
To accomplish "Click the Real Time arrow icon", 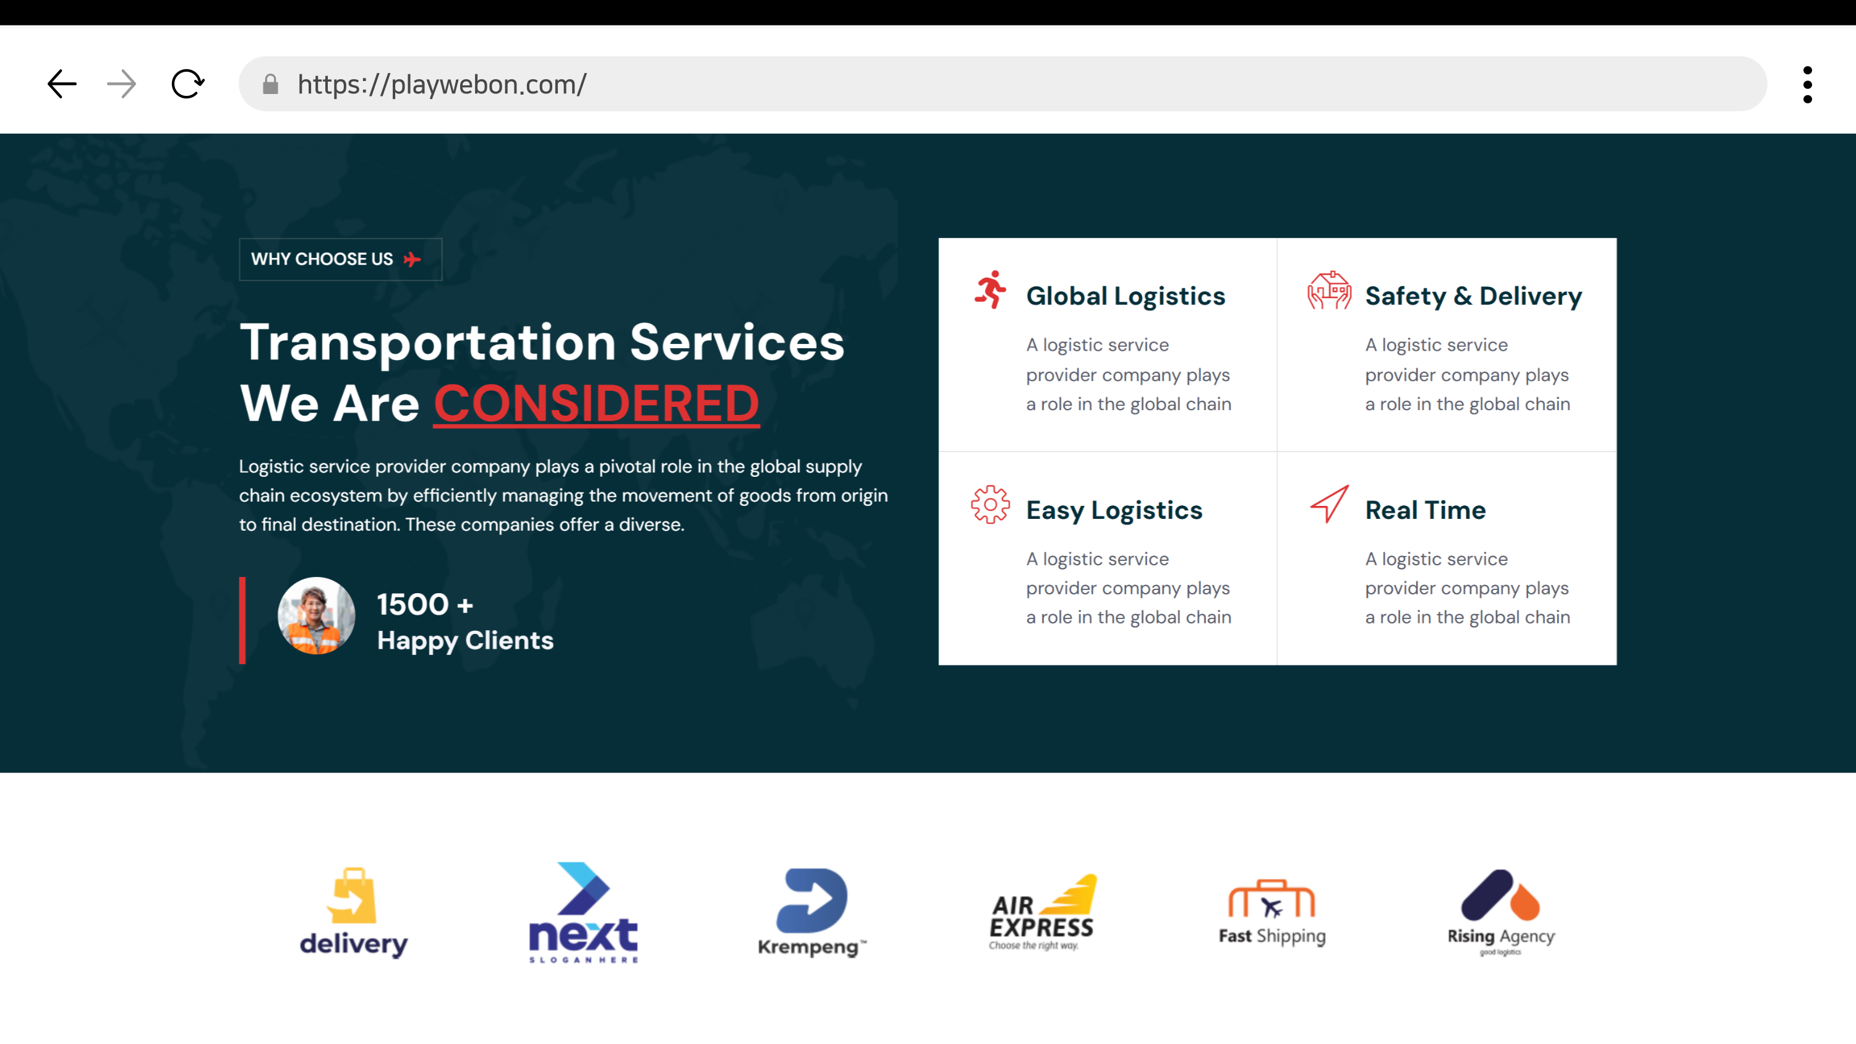I will [x=1328, y=503].
